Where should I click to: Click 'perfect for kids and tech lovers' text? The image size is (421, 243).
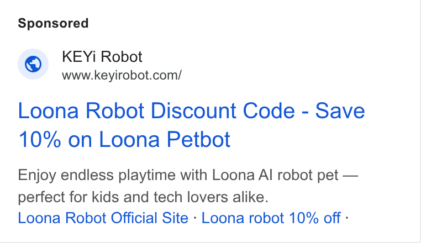124,197
